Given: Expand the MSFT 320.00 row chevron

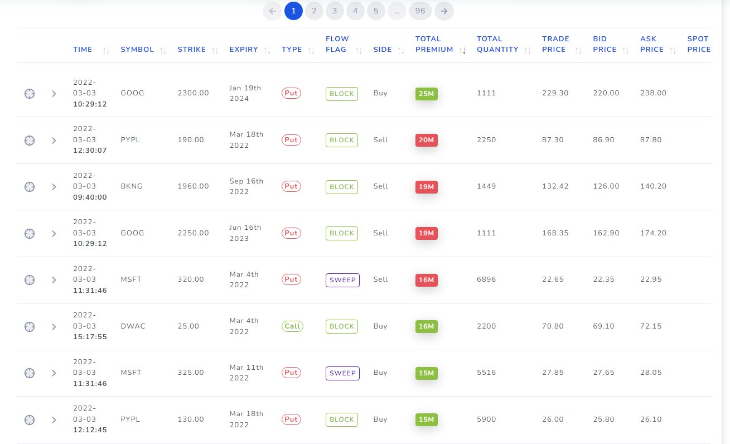Looking at the screenshot, I should (x=54, y=280).
